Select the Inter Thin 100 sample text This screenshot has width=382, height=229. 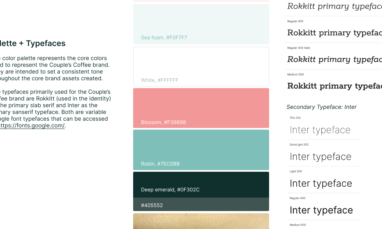click(320, 130)
